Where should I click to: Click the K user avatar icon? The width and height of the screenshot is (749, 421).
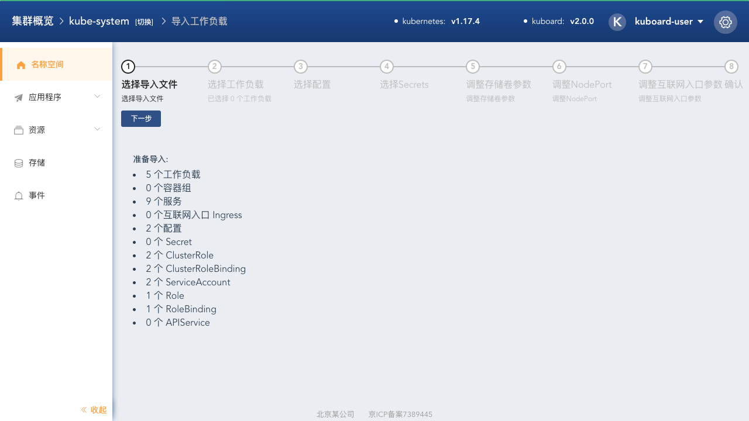point(617,22)
